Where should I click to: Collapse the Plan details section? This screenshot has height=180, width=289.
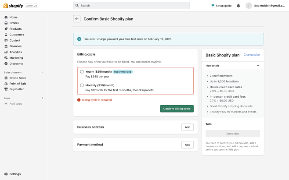coord(258,66)
